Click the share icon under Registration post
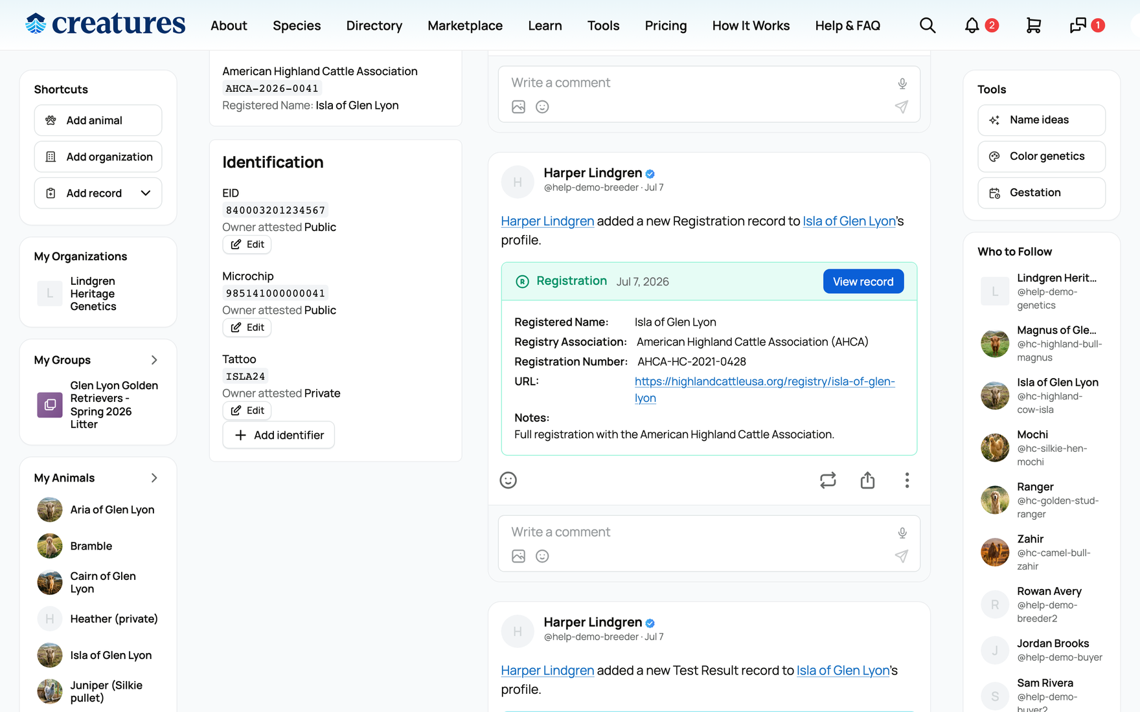1140x712 pixels. 867,480
